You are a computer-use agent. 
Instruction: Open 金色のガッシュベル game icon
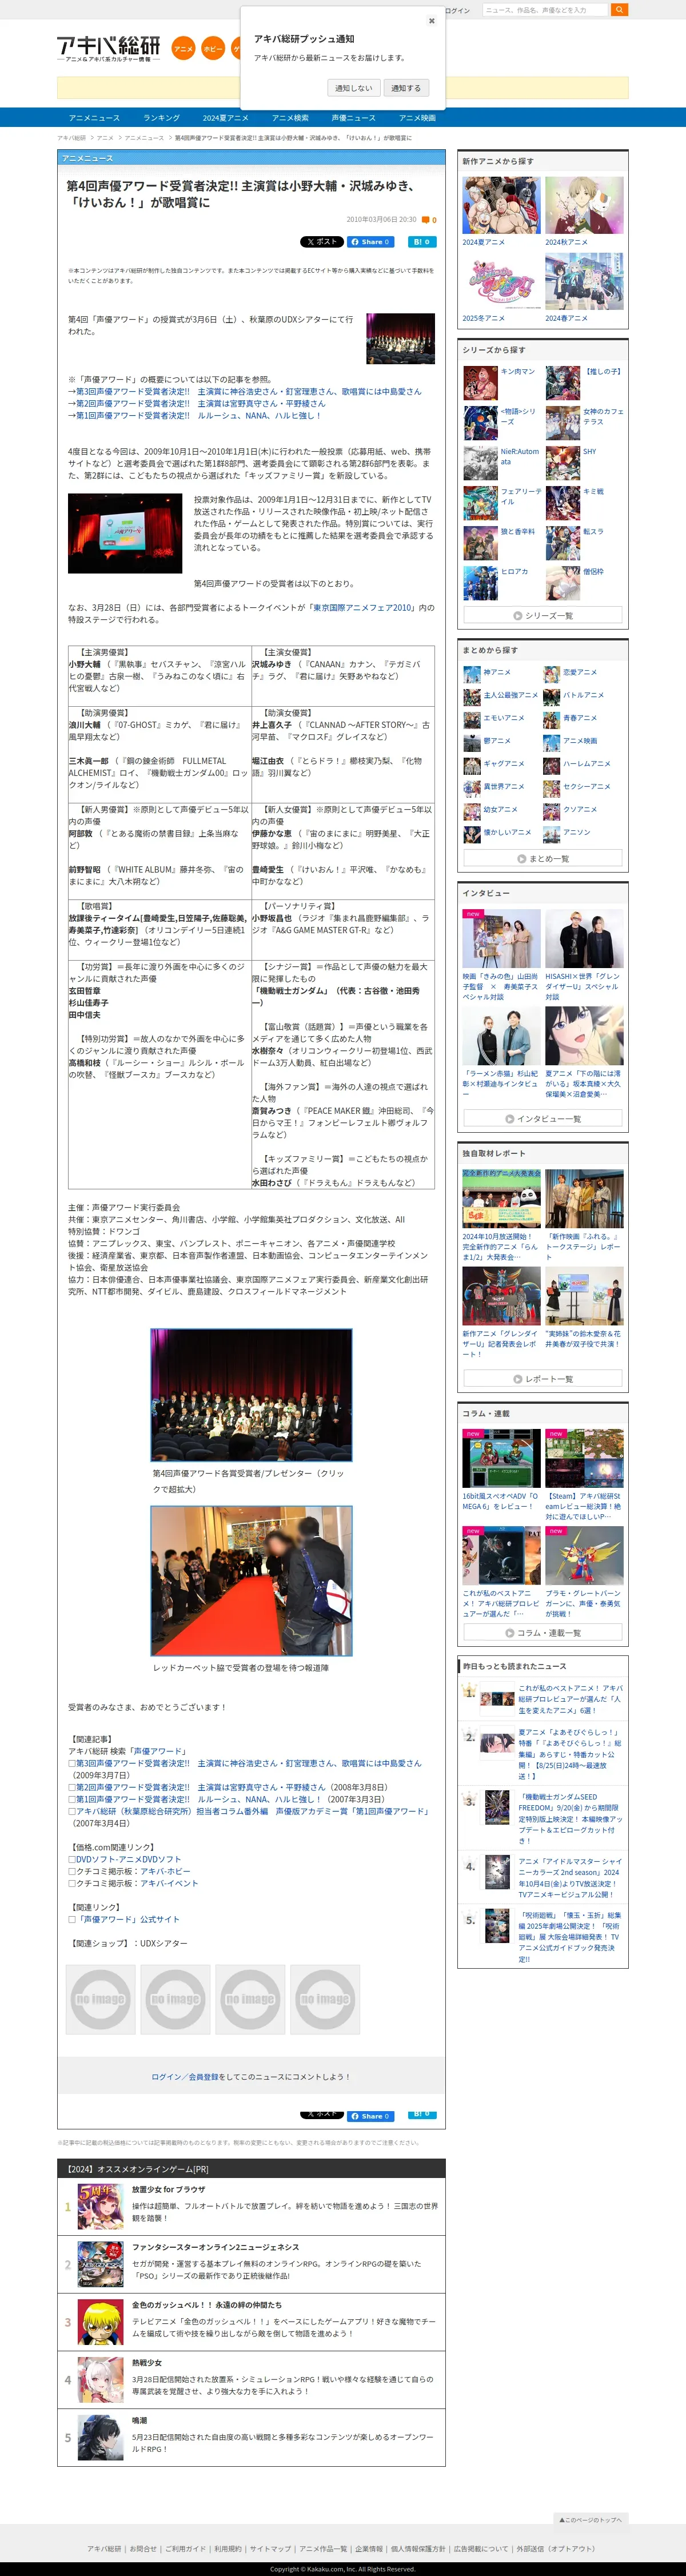[101, 2322]
